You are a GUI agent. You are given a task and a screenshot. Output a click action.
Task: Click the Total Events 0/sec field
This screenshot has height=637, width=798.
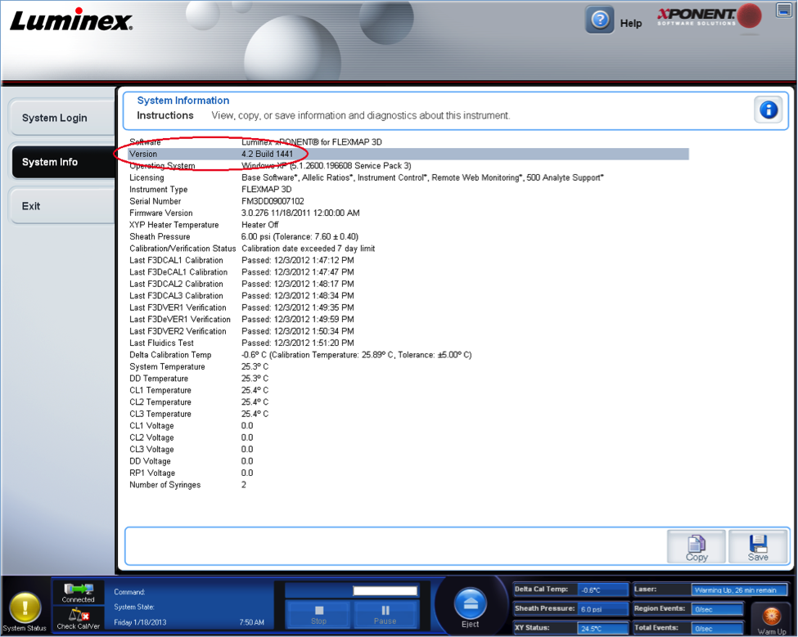click(x=718, y=628)
